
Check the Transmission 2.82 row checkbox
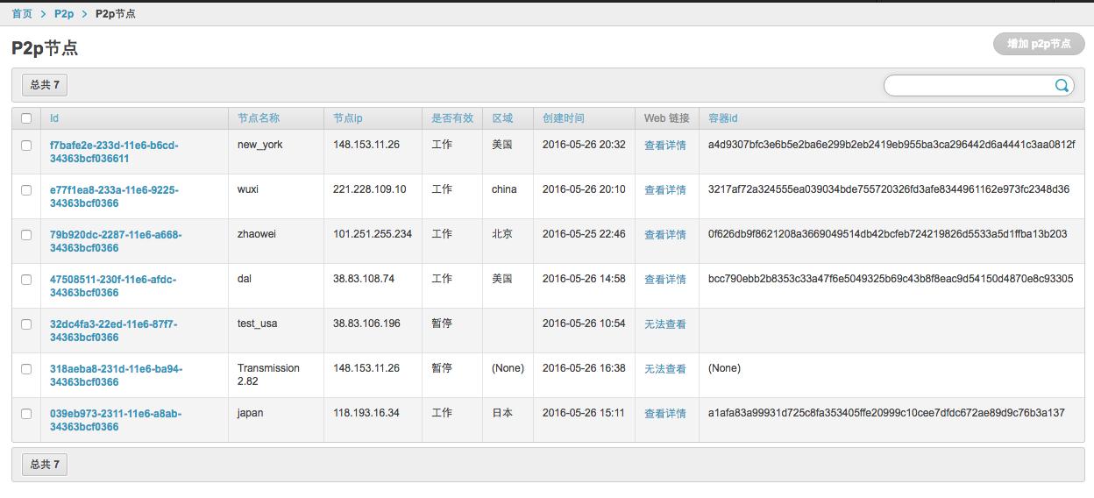[x=26, y=369]
